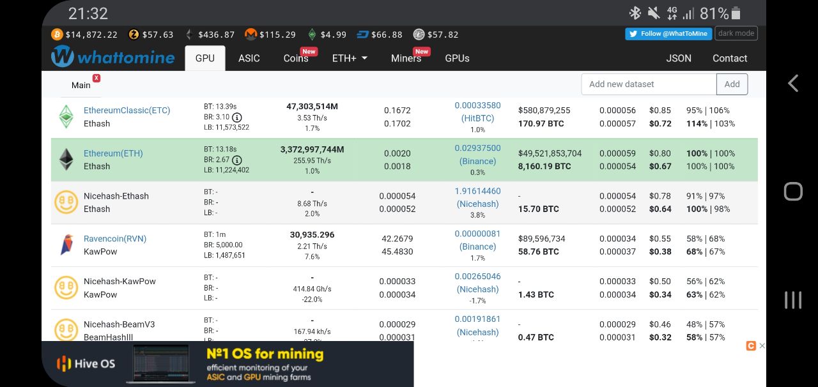The image size is (818, 387).
Task: Open the Ethereum(ETH) coin link
Action: [113, 153]
